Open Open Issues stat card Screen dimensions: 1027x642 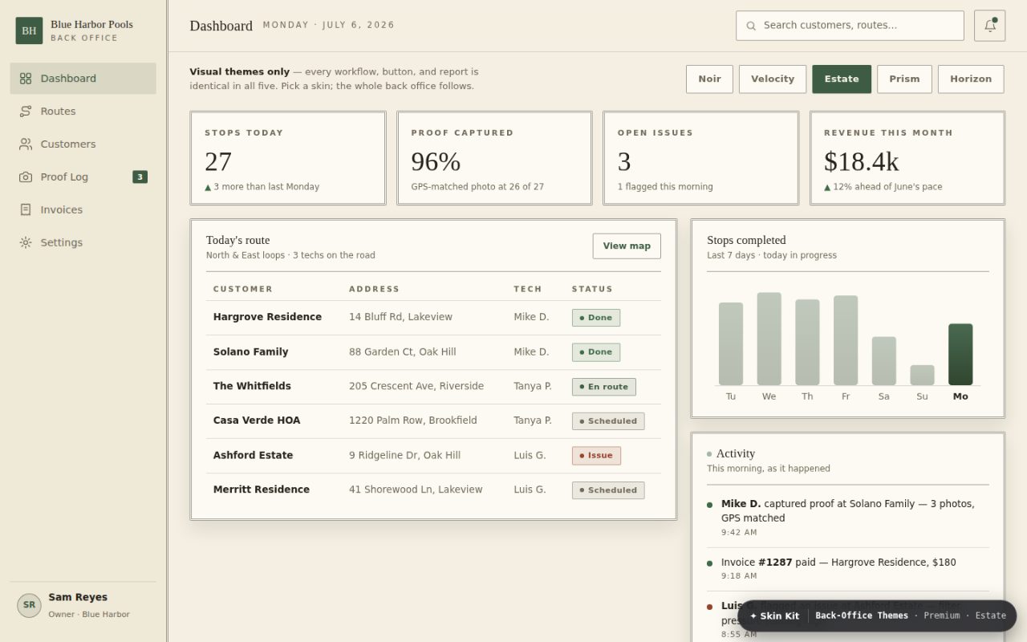700,158
